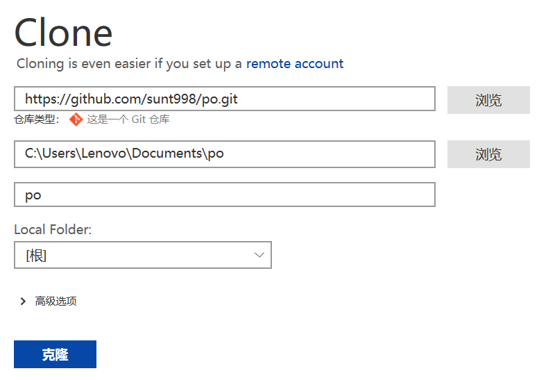Click the Local Folder label
Screen dimensions: 539x380
[x=53, y=229]
